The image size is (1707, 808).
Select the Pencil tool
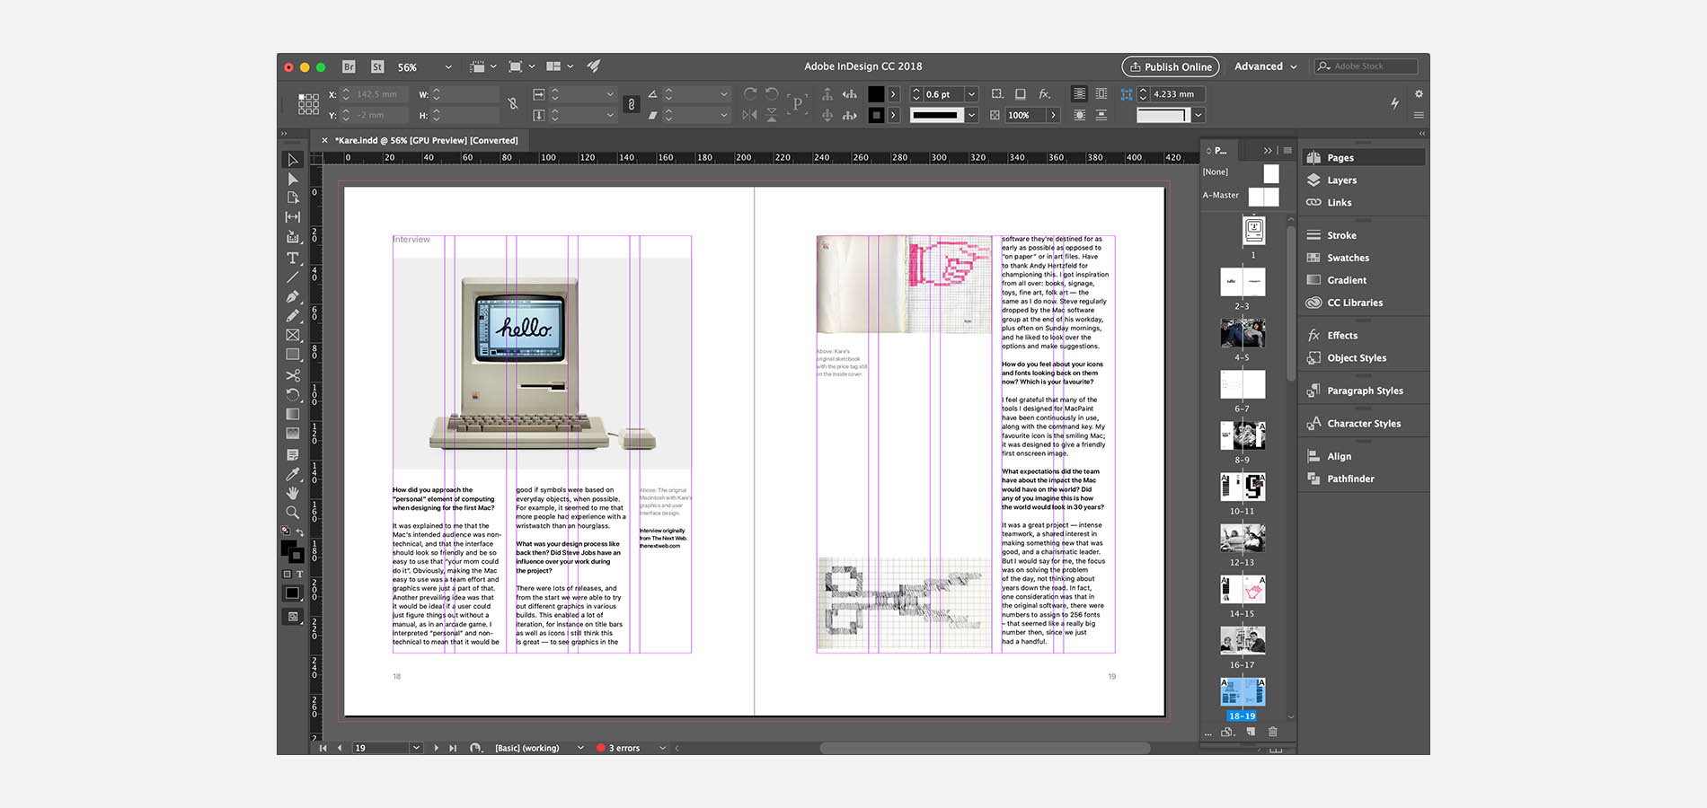(x=293, y=316)
